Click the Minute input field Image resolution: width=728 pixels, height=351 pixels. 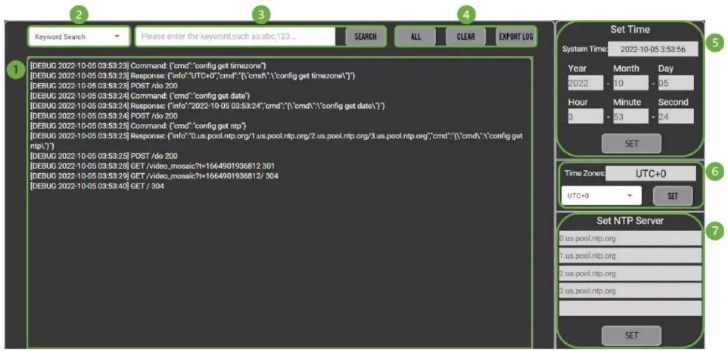click(x=631, y=116)
